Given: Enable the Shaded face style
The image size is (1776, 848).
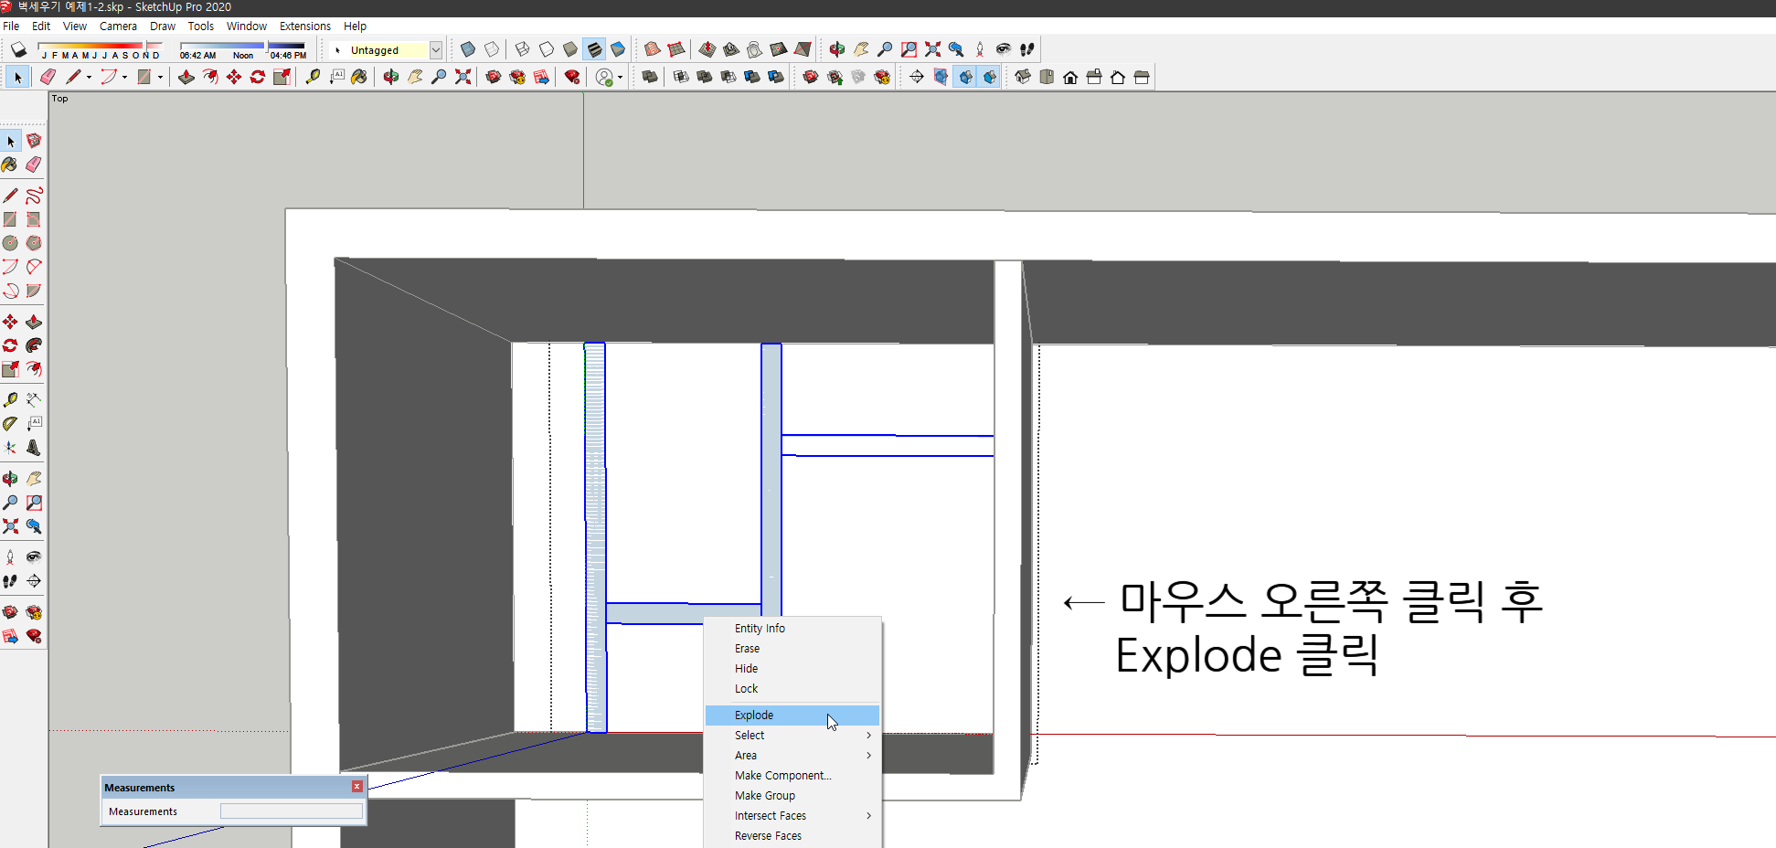Looking at the screenshot, I should tap(569, 49).
